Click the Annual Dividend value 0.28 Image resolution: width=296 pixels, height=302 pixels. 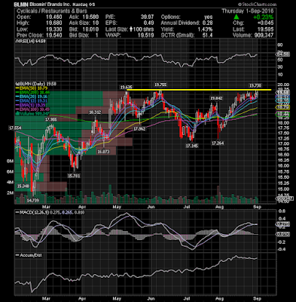(207, 23)
